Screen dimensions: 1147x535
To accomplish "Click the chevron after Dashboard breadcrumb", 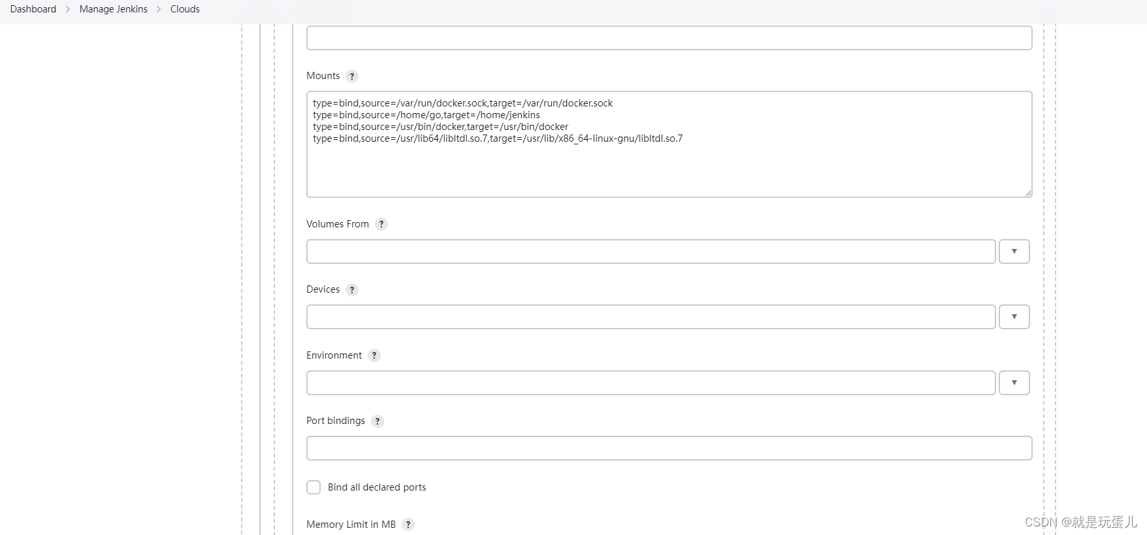I will tap(68, 9).
